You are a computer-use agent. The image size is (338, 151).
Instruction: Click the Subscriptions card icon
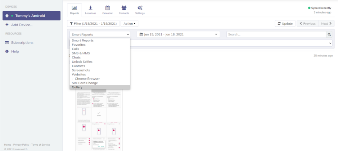[7, 42]
